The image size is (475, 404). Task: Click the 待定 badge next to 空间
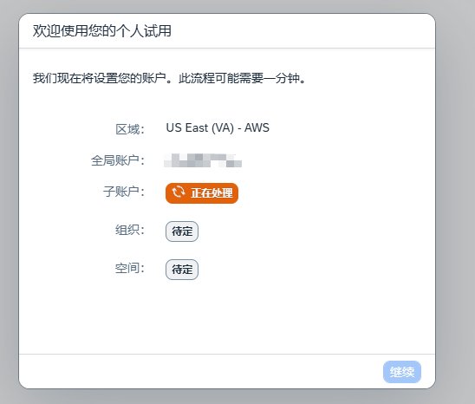tap(182, 269)
